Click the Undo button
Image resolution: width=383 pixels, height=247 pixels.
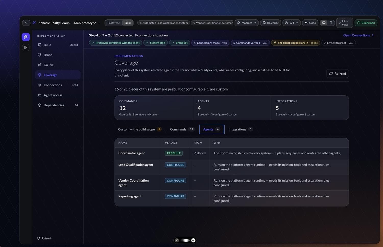(310, 23)
